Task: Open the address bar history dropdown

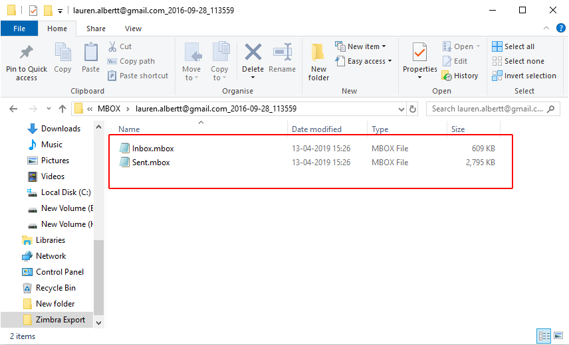Action: 400,109
